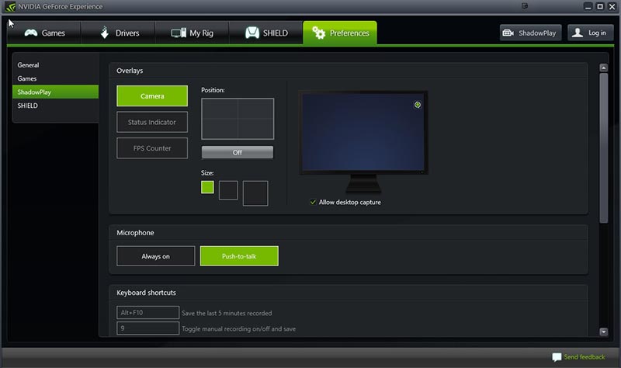621x368 pixels.
Task: Select Push-to-talk microphone mode
Action: pyautogui.click(x=238, y=256)
